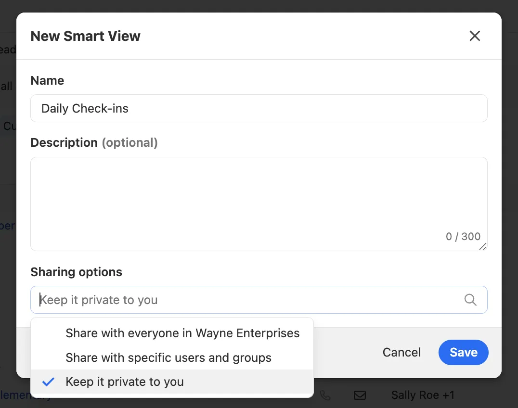Close the New Smart View dialog
Image resolution: width=518 pixels, height=408 pixels.
(x=475, y=36)
